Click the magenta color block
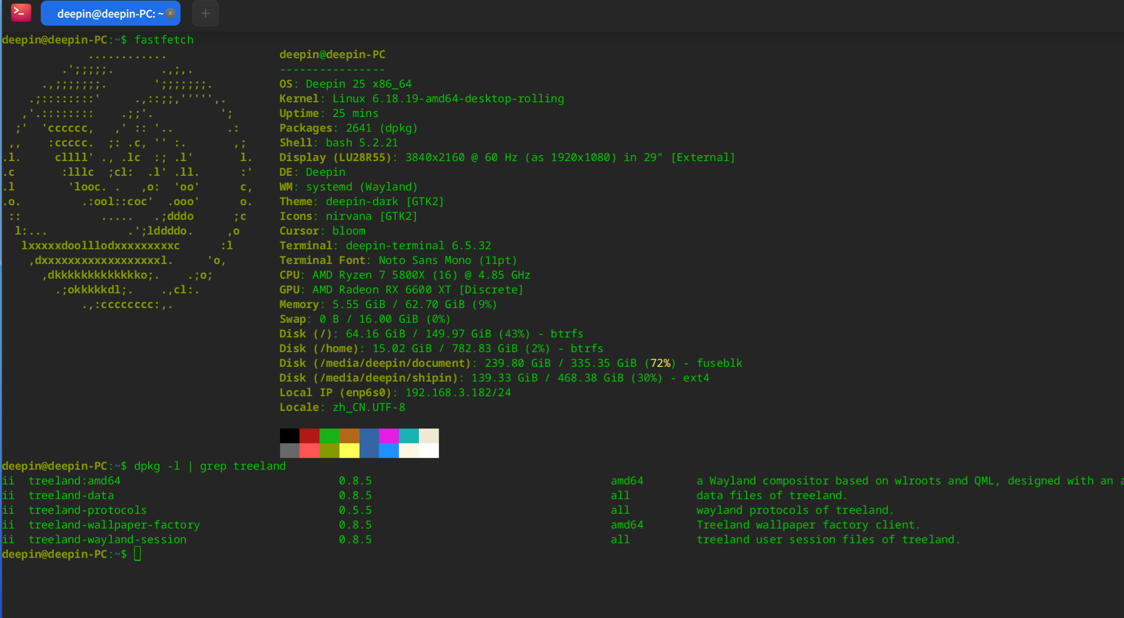The height and width of the screenshot is (618, 1124). coord(389,436)
